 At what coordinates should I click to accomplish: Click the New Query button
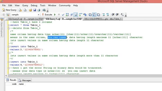[9, 10]
